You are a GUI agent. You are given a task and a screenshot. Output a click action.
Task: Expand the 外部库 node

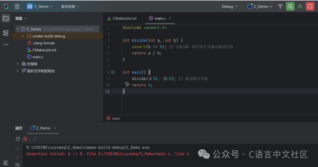point(18,64)
